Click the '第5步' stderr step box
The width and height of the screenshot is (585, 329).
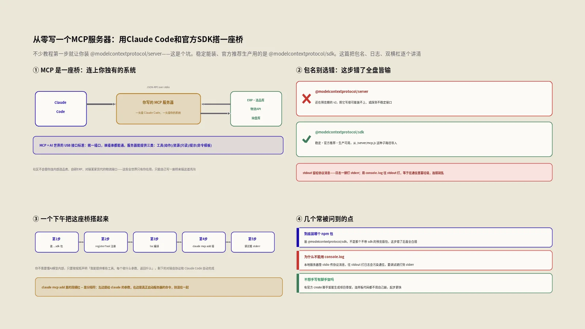point(253,242)
